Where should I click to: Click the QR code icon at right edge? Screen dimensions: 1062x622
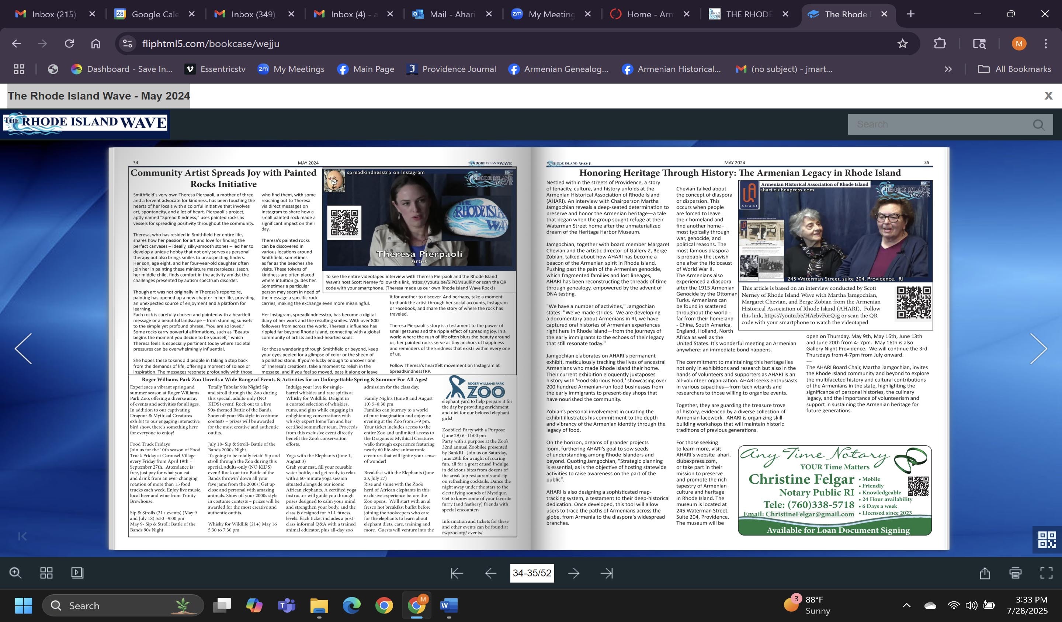[x=1047, y=539]
